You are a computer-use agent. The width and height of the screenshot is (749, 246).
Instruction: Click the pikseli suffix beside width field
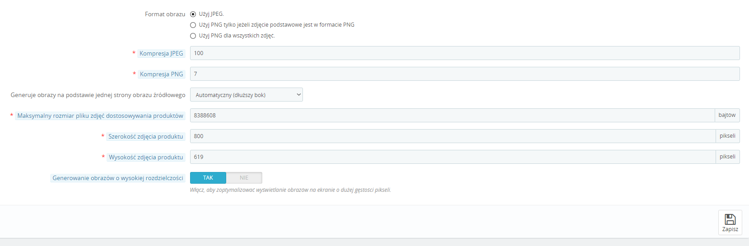[727, 136]
